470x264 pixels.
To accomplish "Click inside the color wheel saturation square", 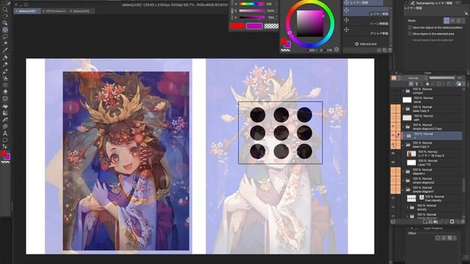I will click(x=310, y=23).
